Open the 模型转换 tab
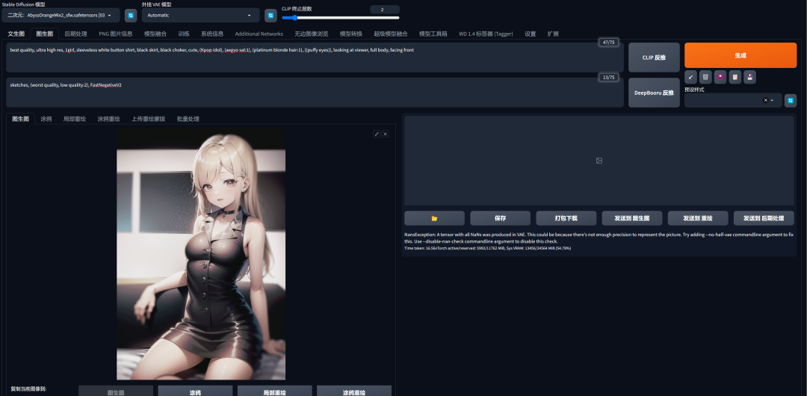 [x=351, y=34]
